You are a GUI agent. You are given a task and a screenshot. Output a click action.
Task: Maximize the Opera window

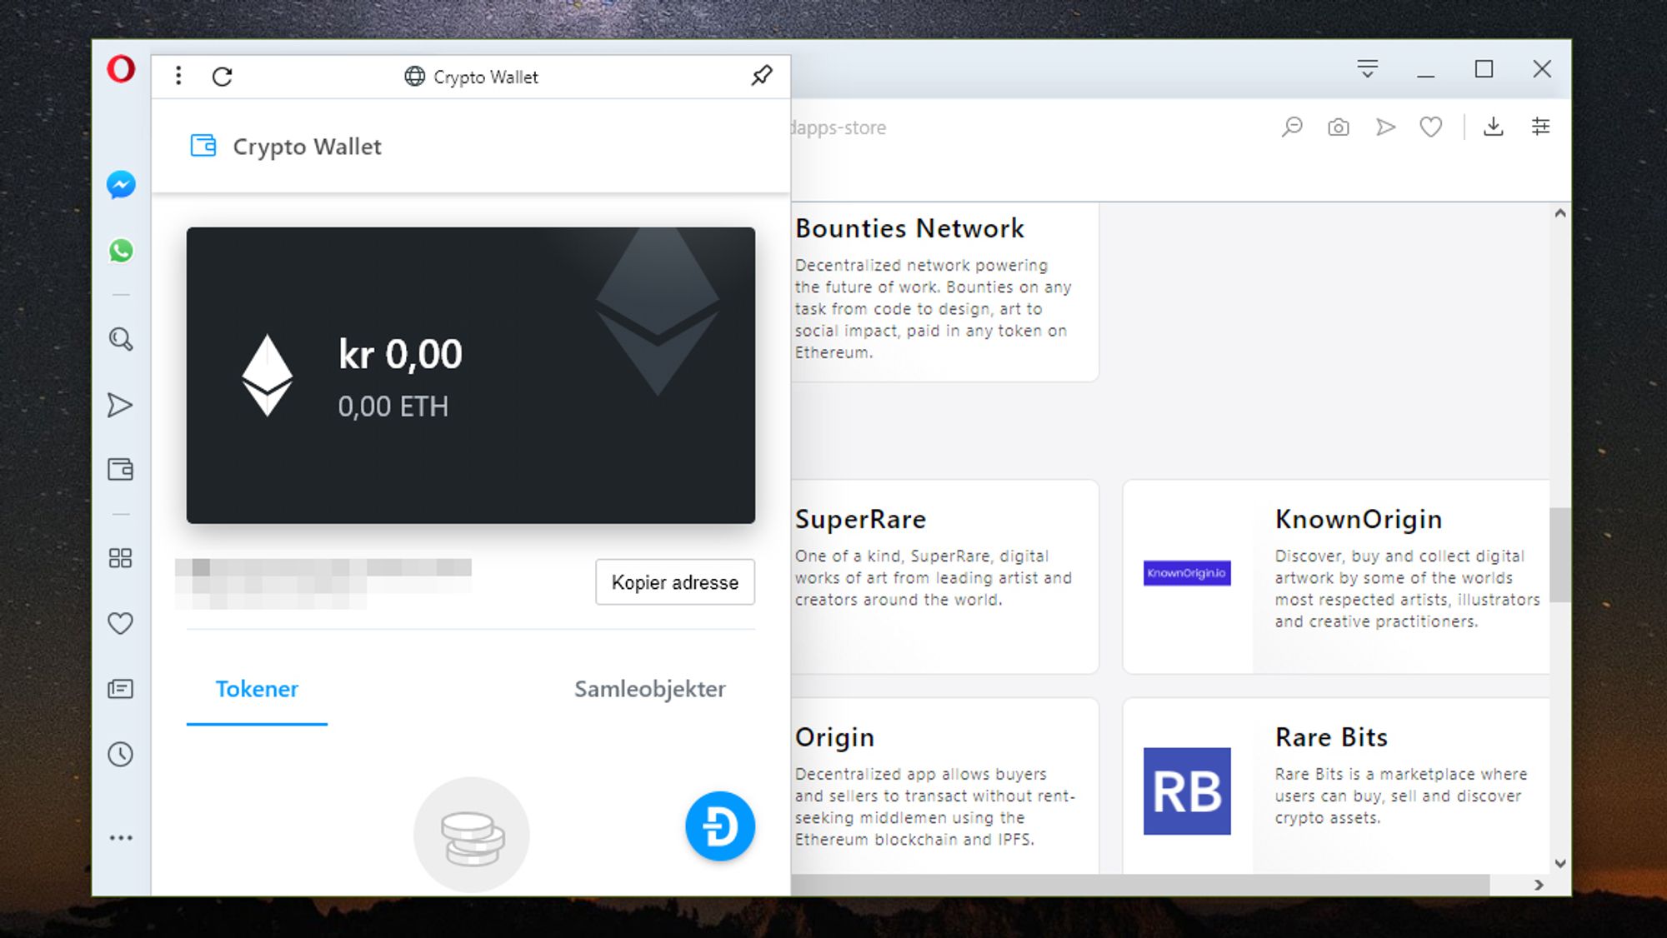(x=1484, y=69)
